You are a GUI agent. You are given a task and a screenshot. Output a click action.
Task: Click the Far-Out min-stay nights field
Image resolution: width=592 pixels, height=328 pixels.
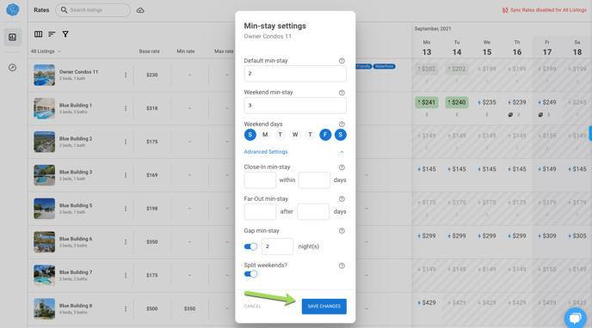click(x=260, y=212)
